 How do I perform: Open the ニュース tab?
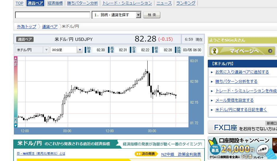pyautogui.click(x=164, y=3)
